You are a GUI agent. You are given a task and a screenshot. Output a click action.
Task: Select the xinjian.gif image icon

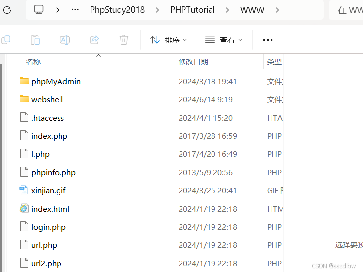pyautogui.click(x=24, y=190)
